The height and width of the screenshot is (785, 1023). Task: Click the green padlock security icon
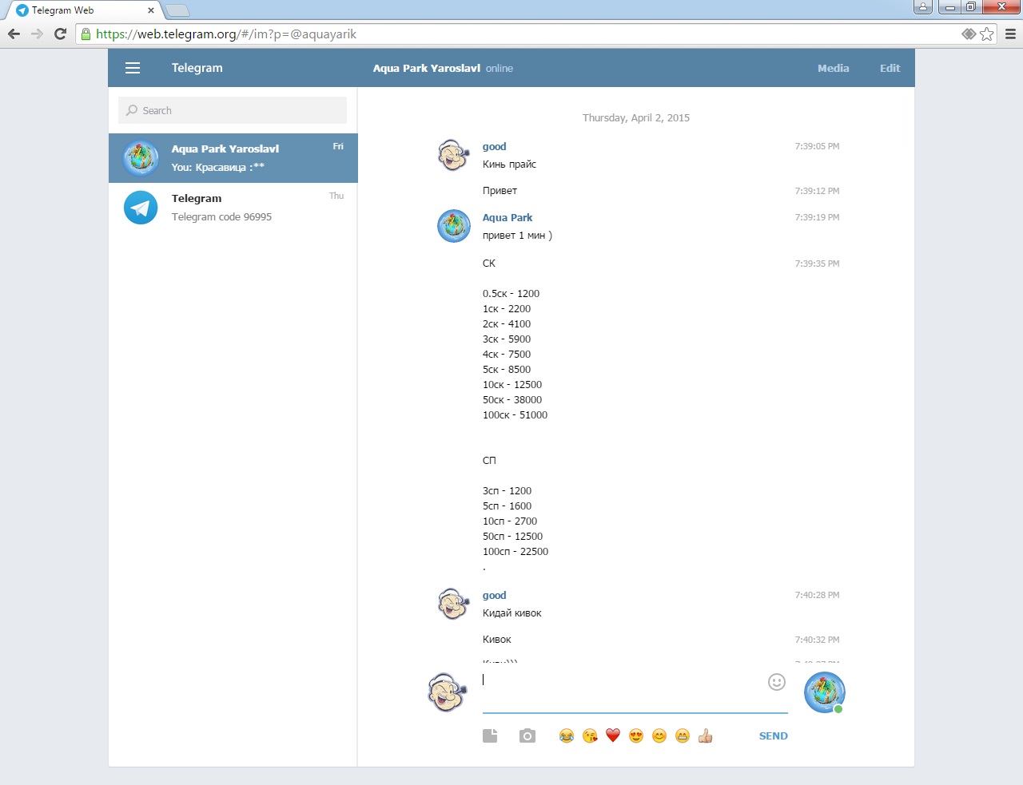[x=86, y=34]
